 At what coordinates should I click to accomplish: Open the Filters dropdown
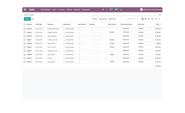(95, 19)
